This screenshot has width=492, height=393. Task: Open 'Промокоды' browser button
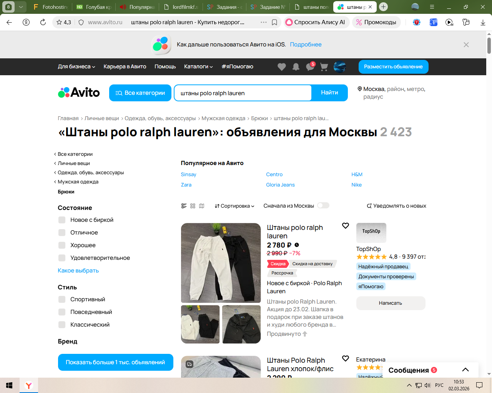click(376, 22)
